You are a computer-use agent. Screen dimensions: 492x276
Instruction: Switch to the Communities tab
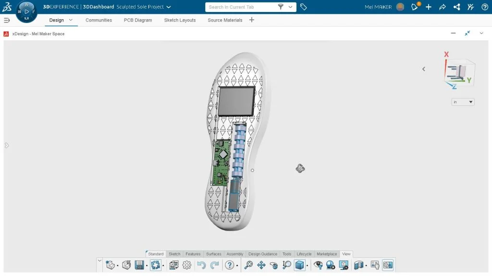click(x=98, y=20)
